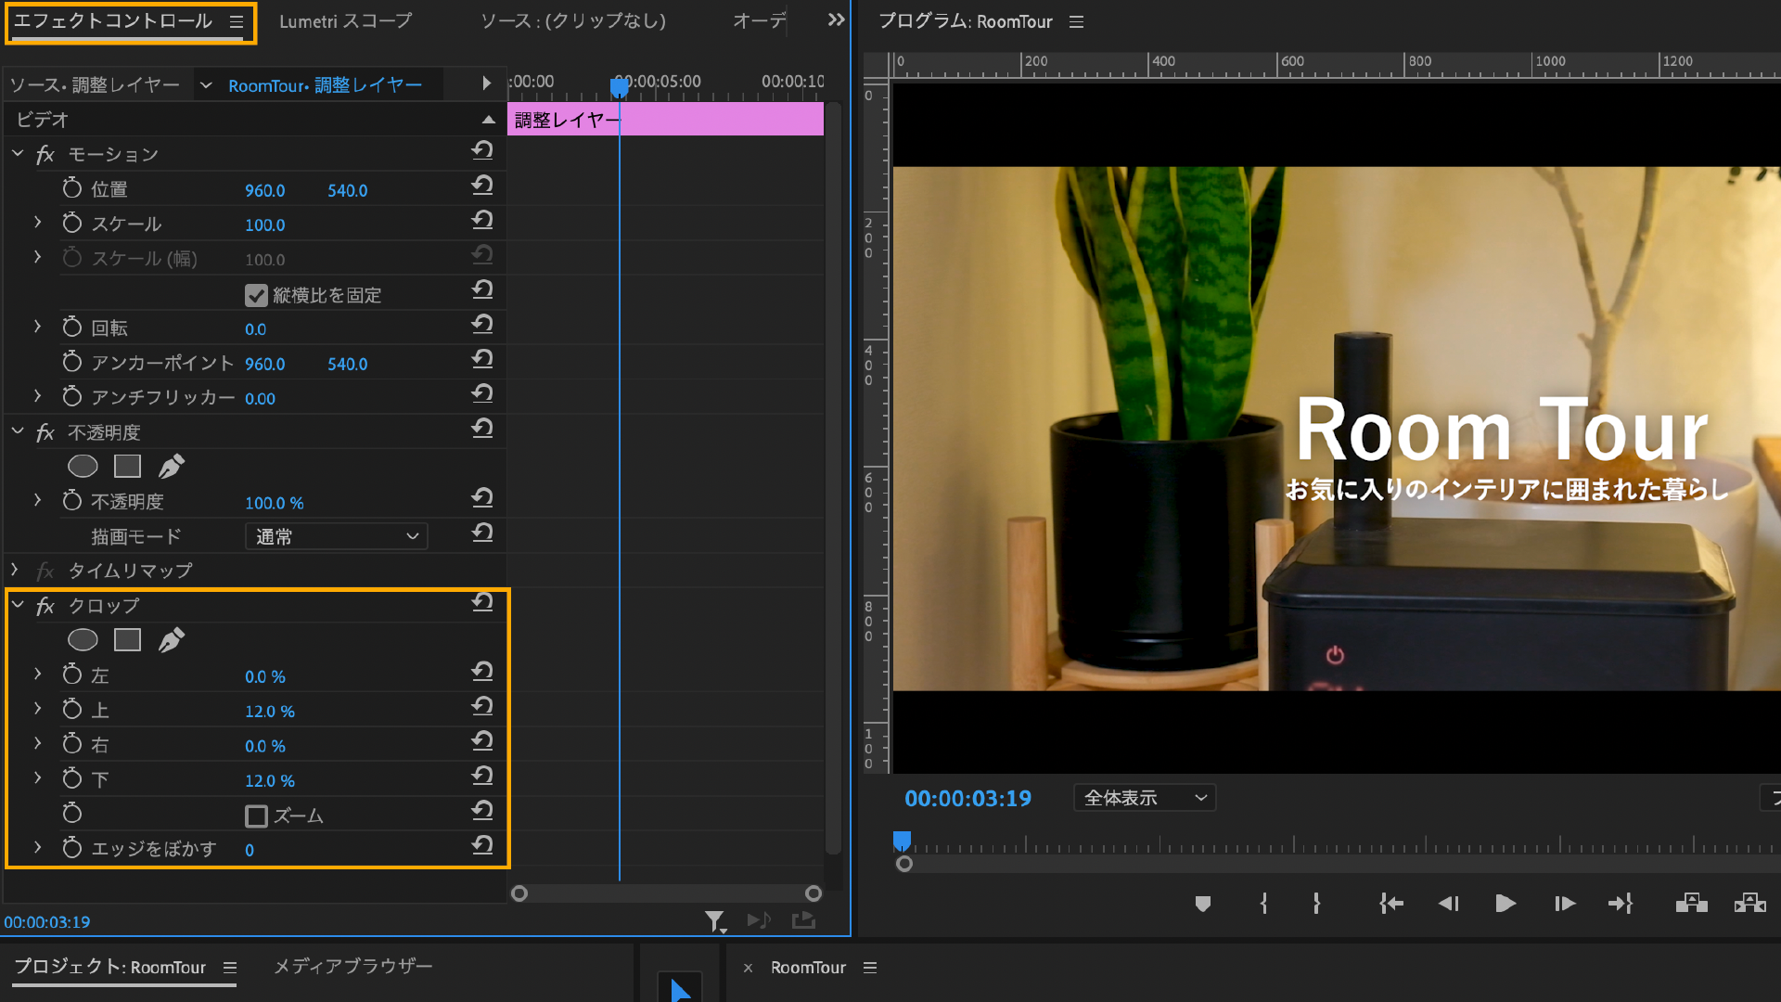Screen dimensions: 1781x1002
Task: Uncheck 縦横比を固定 (uniform scale) checkbox
Action: point(256,296)
